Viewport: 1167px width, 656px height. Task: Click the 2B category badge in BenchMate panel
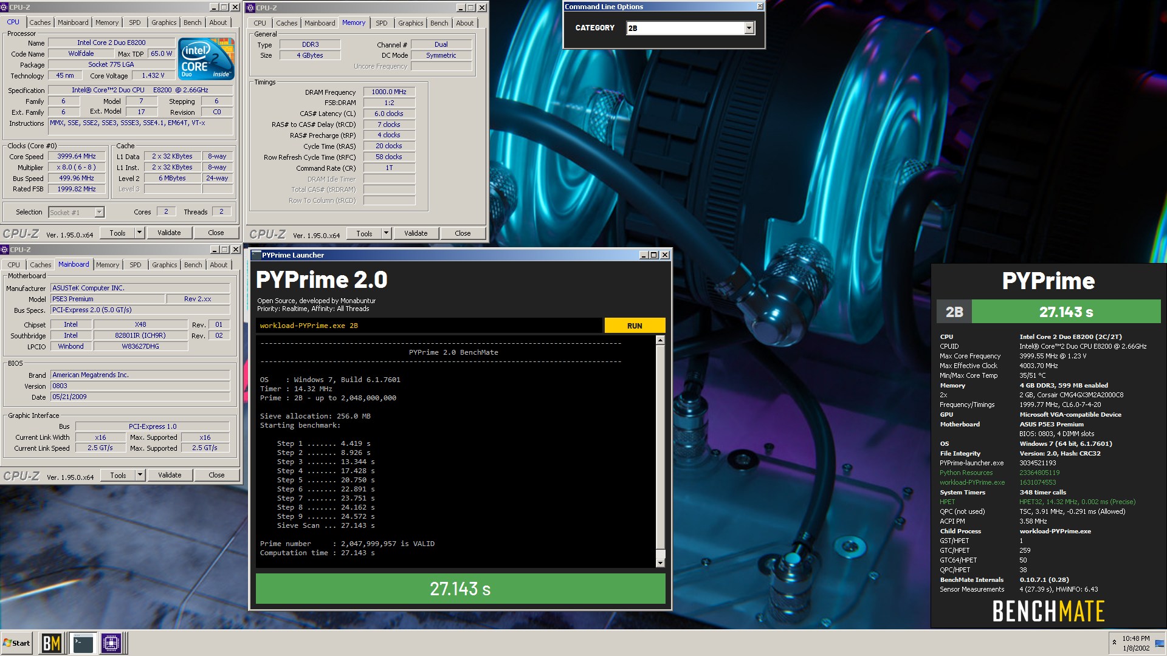(954, 312)
